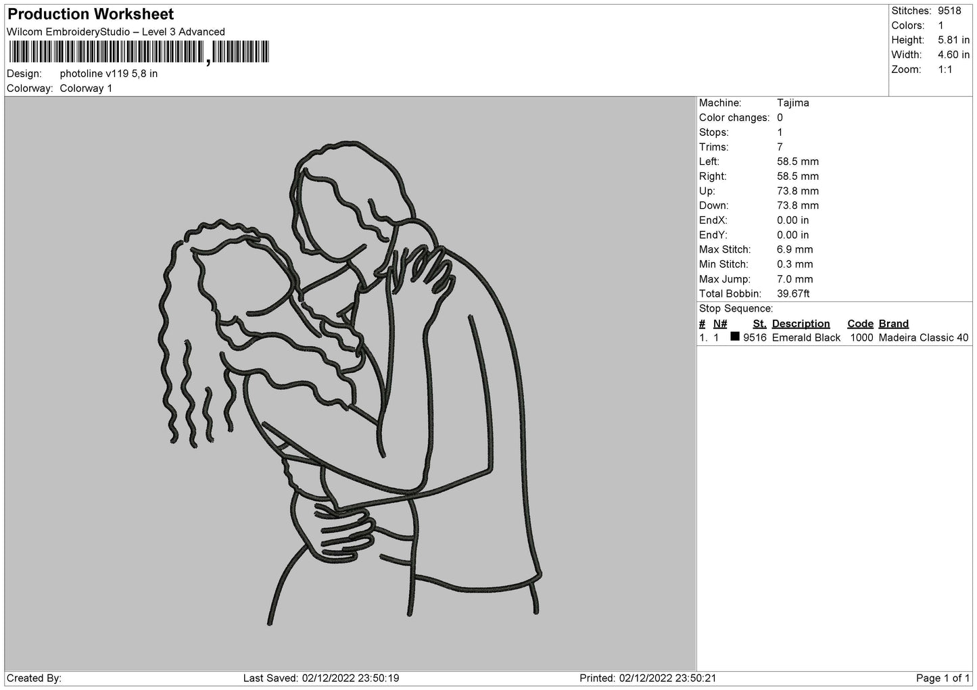Click the Color changes value 0
977x690 pixels.
click(x=780, y=118)
